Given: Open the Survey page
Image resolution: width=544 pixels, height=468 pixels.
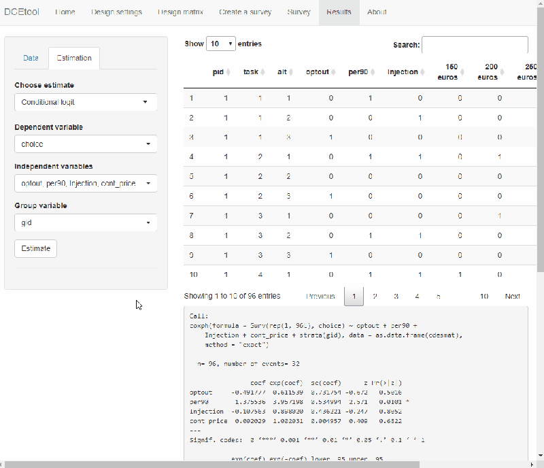Looking at the screenshot, I should [299, 12].
